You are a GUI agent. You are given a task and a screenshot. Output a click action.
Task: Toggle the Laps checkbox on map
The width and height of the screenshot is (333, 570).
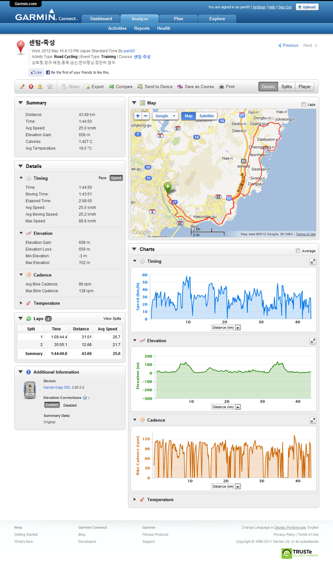tap(304, 104)
